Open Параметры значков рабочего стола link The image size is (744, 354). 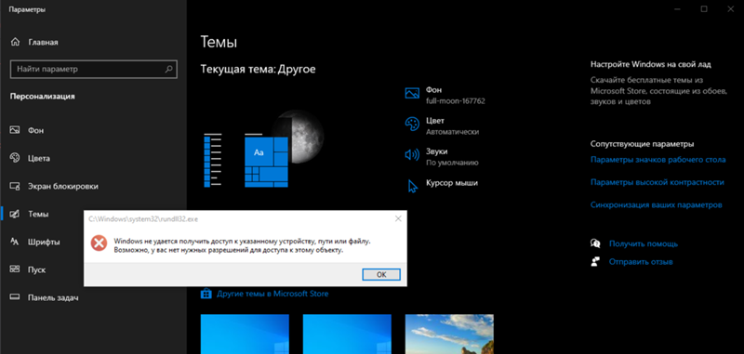pos(658,160)
